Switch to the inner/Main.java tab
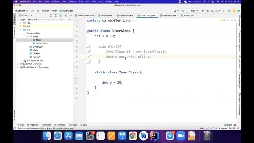254x143 pixels. point(169,15)
